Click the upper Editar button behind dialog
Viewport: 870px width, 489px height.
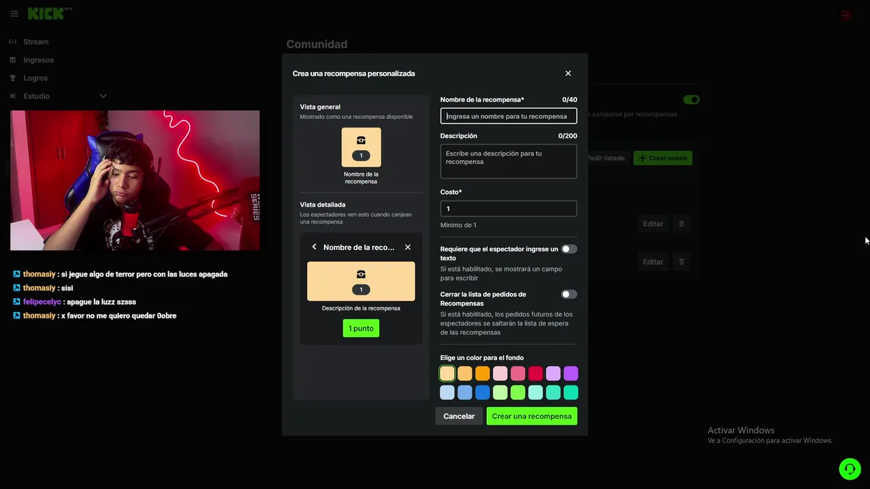(x=652, y=224)
